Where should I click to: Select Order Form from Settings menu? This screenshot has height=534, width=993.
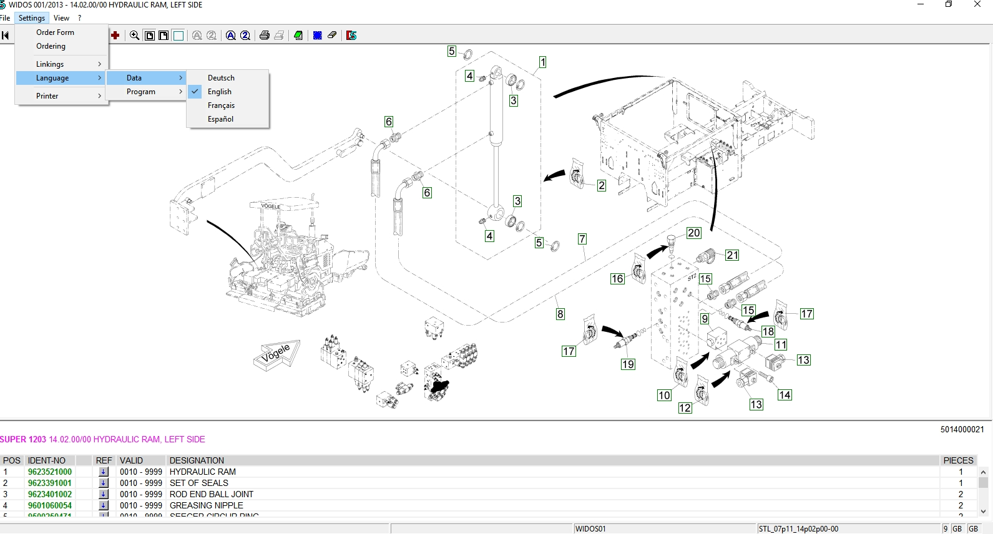[x=55, y=32]
